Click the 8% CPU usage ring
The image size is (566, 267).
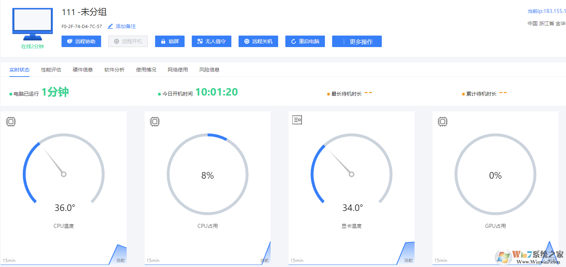[x=208, y=175]
